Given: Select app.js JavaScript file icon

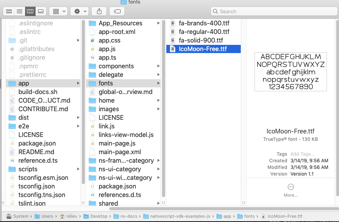Looking at the screenshot, I should pos(92,49).
